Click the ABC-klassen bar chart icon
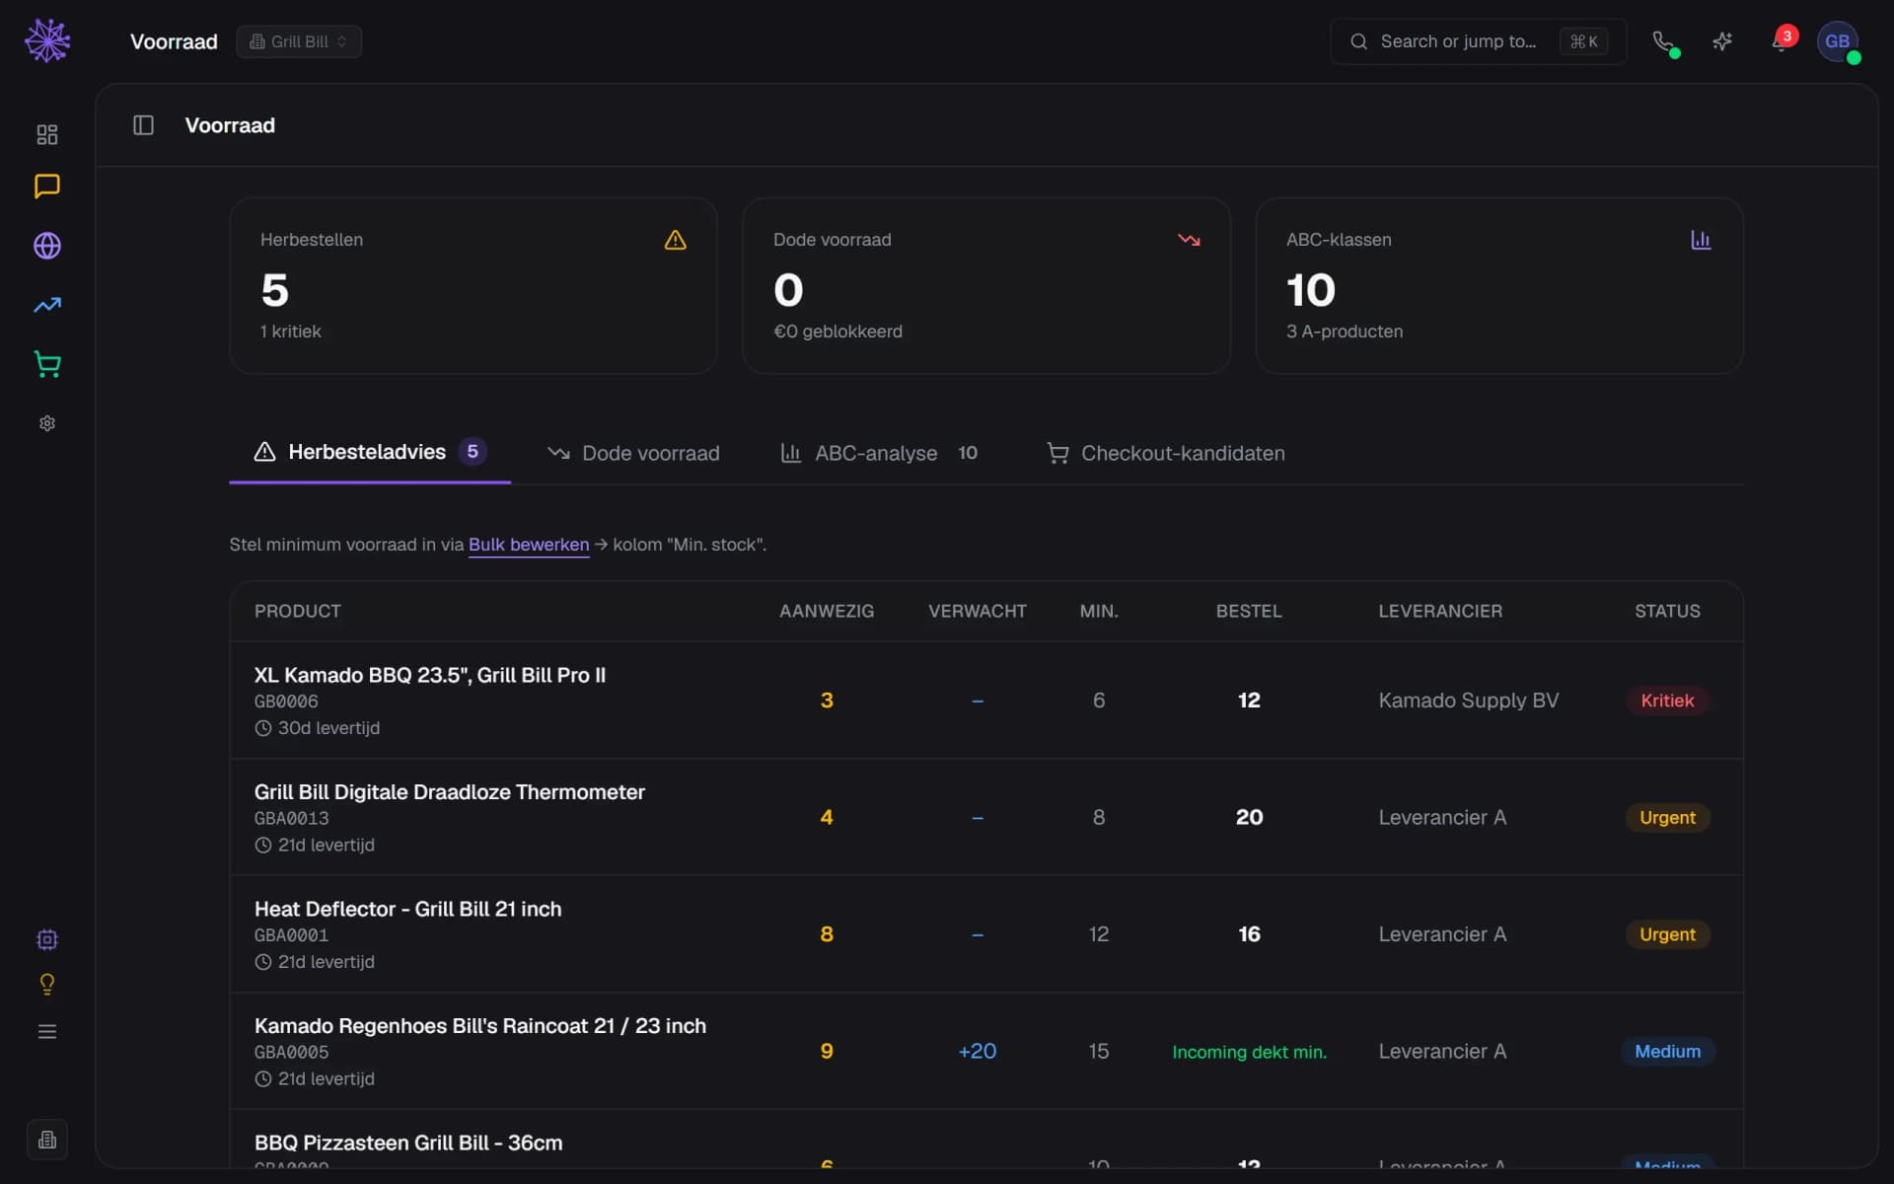1894x1184 pixels. [x=1701, y=240]
